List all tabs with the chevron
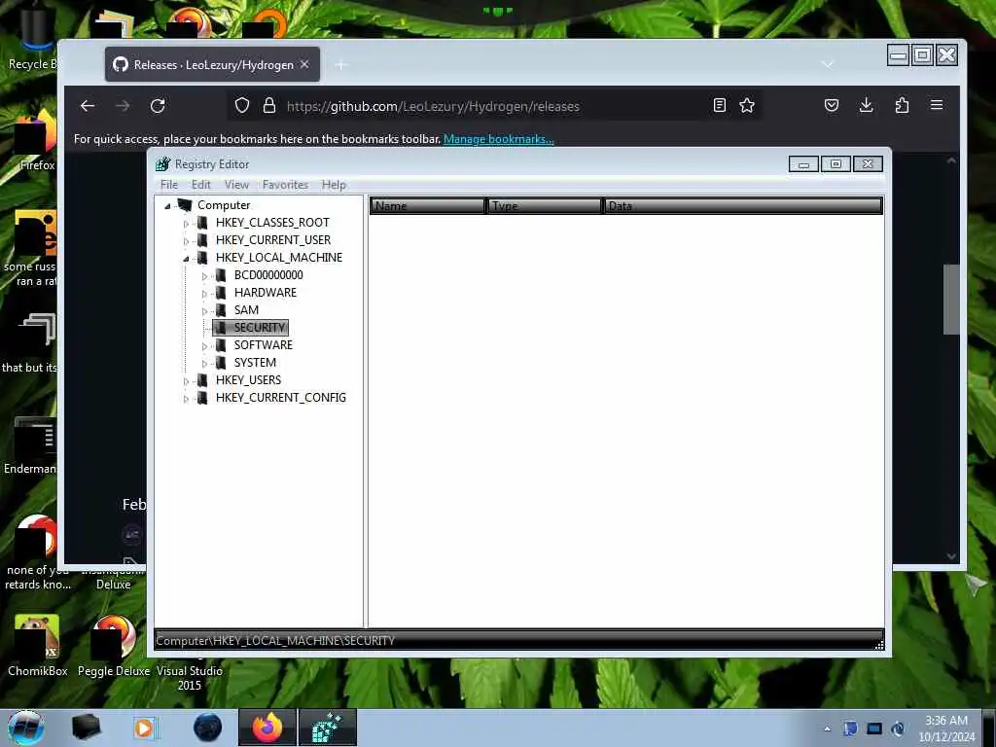 tap(827, 65)
